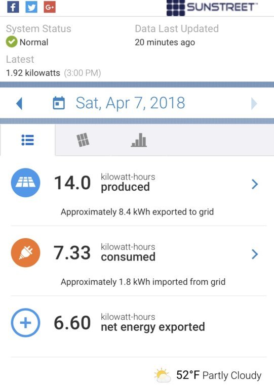Image resolution: width=274 pixels, height=388 pixels.
Task: Go to the previous day arrow
Action: (x=19, y=103)
